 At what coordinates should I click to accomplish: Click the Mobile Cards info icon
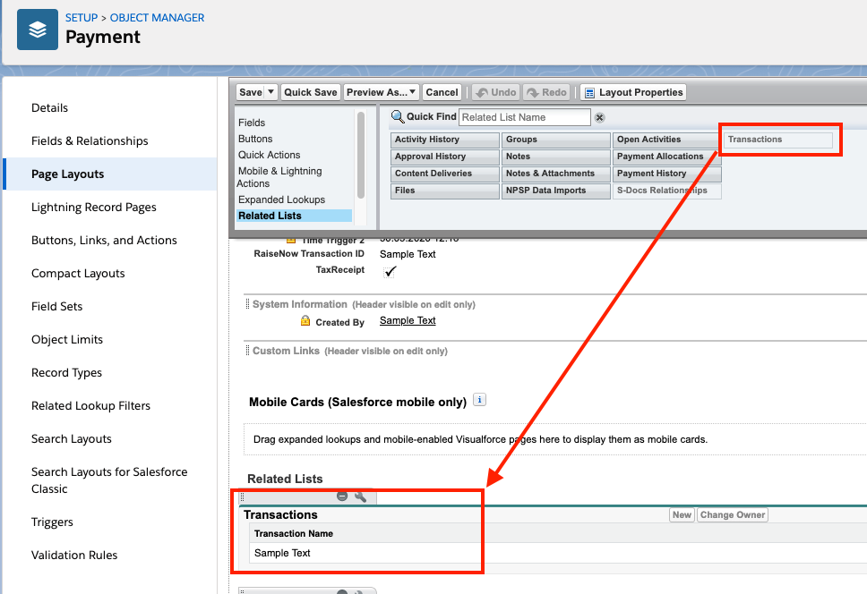480,400
